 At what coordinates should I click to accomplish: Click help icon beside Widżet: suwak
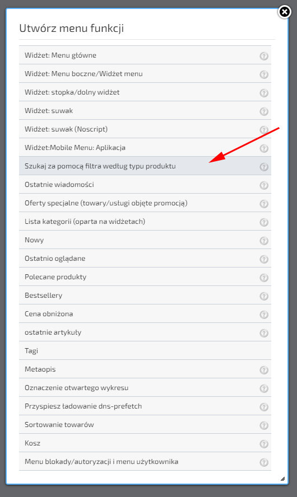pyautogui.click(x=264, y=111)
